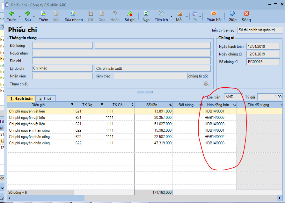The image size is (285, 203).
Task: Select the amount cell 22.587.000
Action: (x=154, y=137)
